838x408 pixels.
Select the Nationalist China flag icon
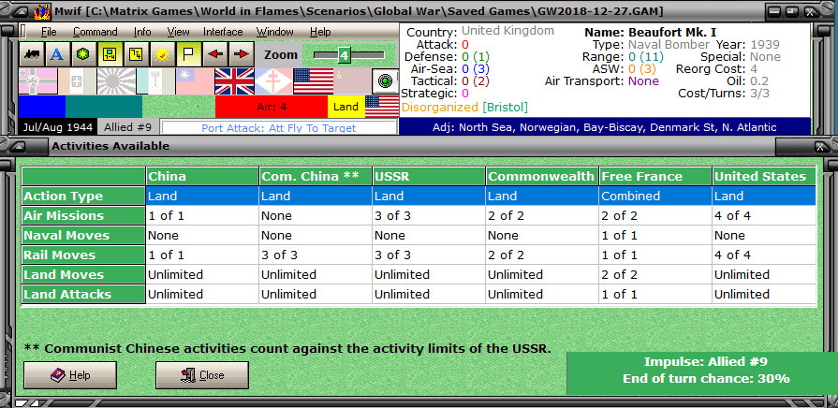pos(195,81)
